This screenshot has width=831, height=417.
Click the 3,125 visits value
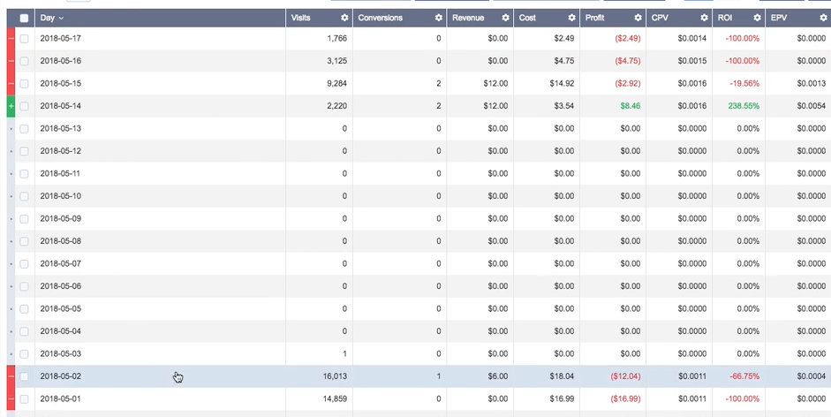coord(337,61)
